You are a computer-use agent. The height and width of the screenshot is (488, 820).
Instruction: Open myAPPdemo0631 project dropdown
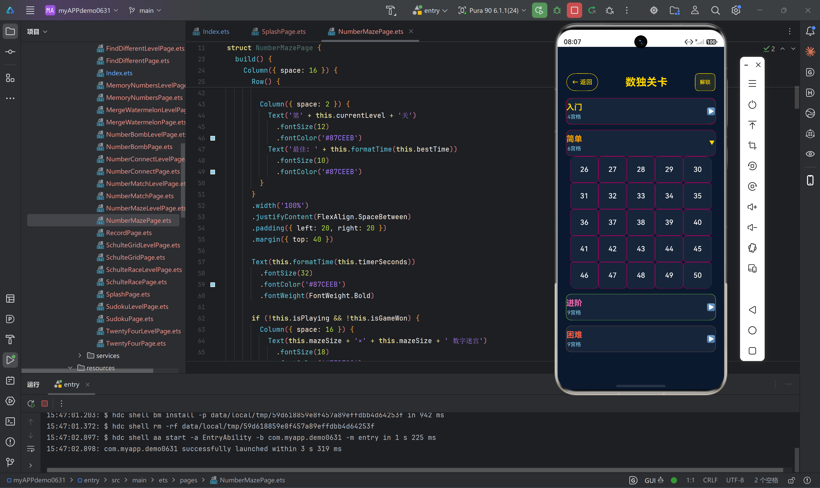coord(81,10)
